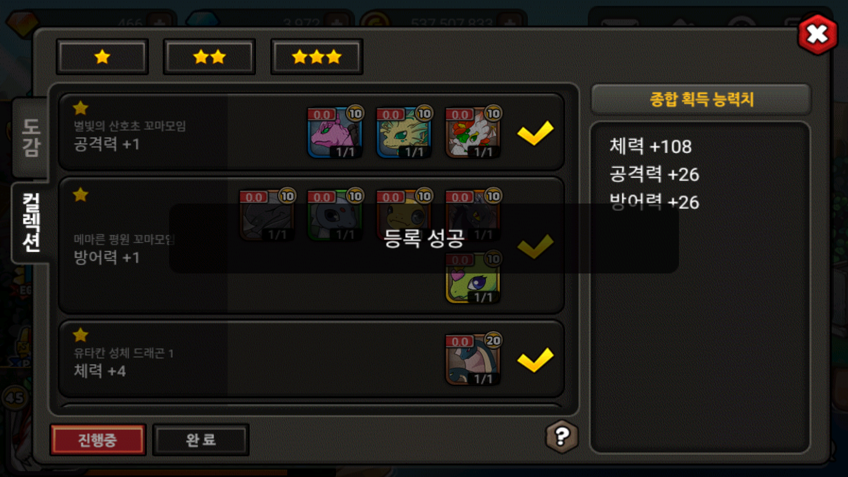Select the yellow spiky dragon card

(403, 132)
